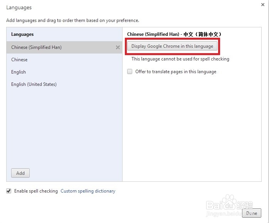Open the Custom spelling dictionary link
Image resolution: width=269 pixels, height=223 pixels.
pos(88,191)
